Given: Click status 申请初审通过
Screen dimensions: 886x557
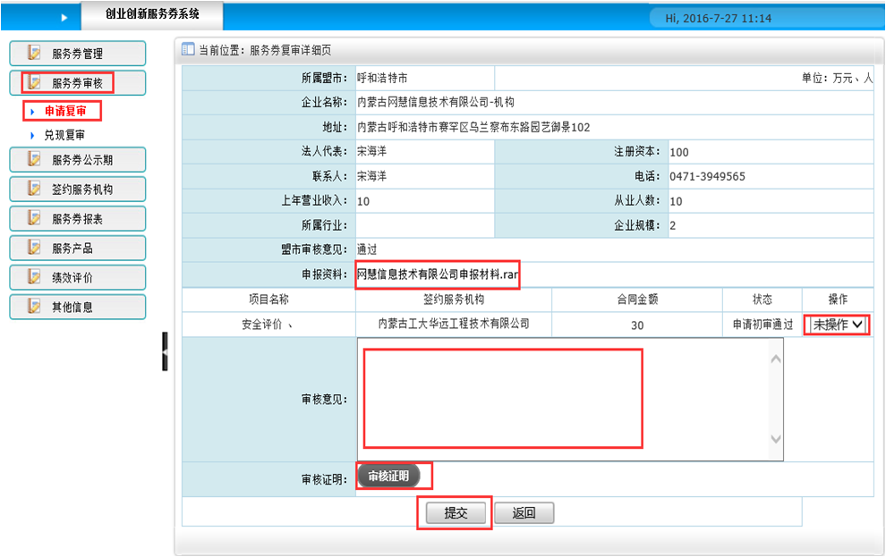Looking at the screenshot, I should click(762, 325).
